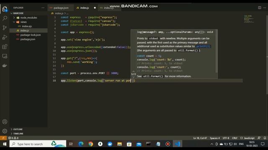Open errors and warnings count in status bar
Image resolution: width=268 pixels, height=150 pixels.
(x=13, y=138)
